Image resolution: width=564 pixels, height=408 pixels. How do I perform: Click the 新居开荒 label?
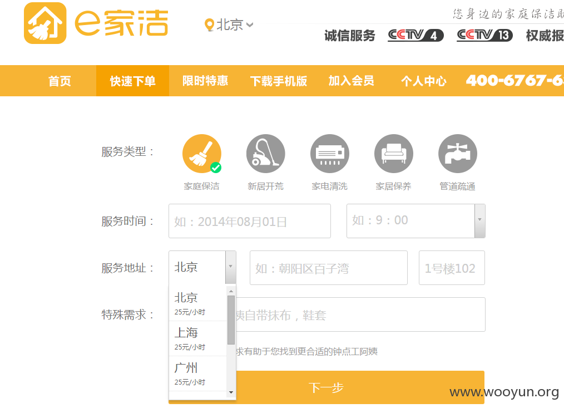(265, 186)
